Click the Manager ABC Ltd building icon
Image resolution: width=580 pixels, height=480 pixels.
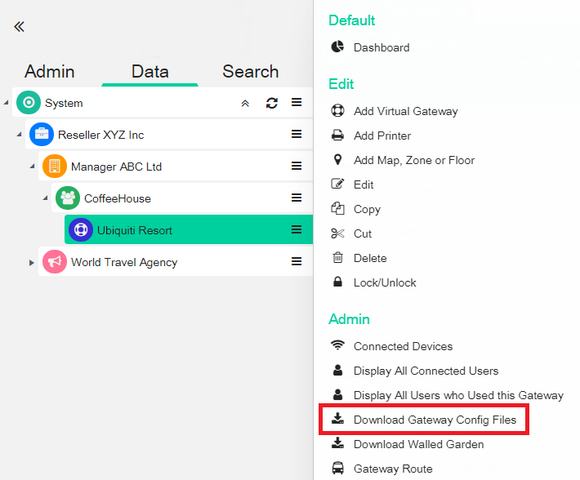(x=55, y=167)
